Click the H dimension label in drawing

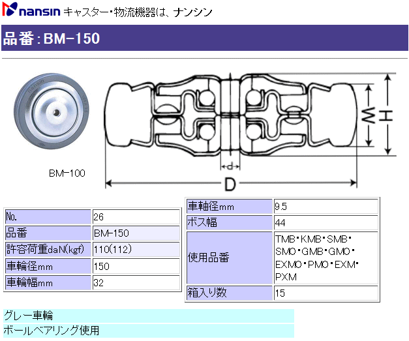[386, 116]
